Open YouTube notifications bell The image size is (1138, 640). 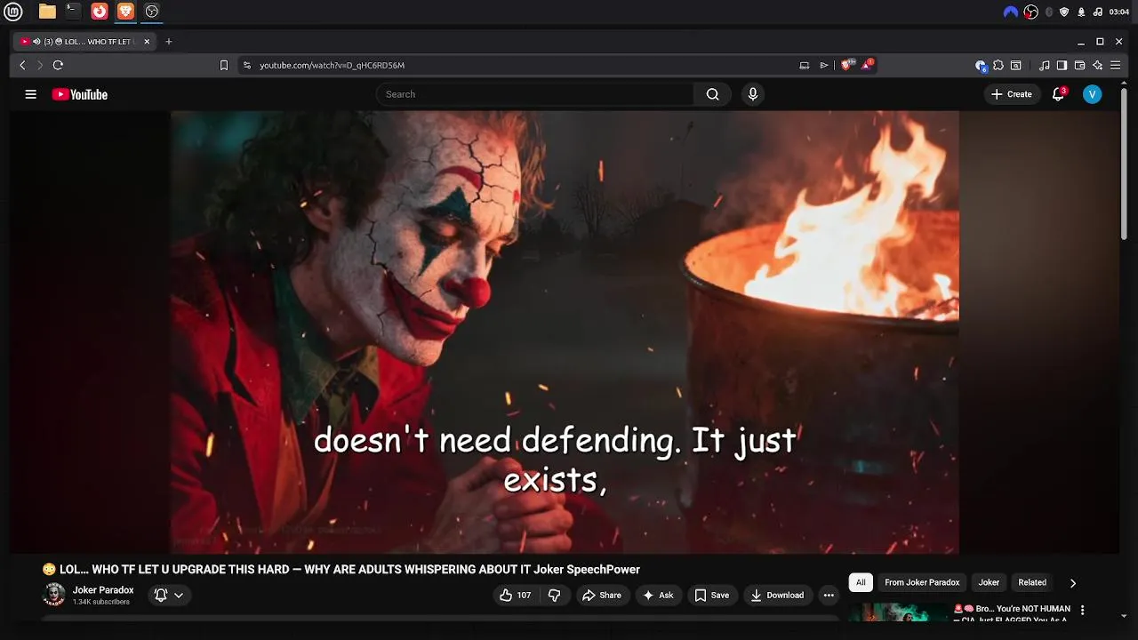(1058, 94)
